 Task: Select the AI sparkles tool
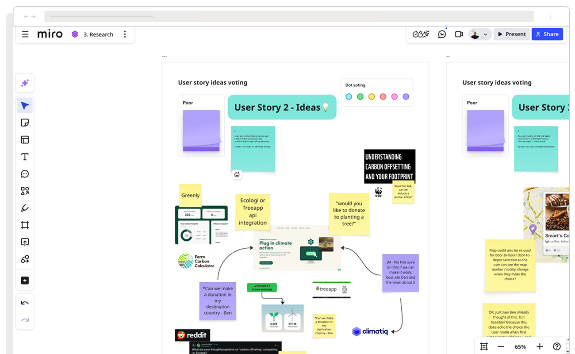tap(25, 83)
